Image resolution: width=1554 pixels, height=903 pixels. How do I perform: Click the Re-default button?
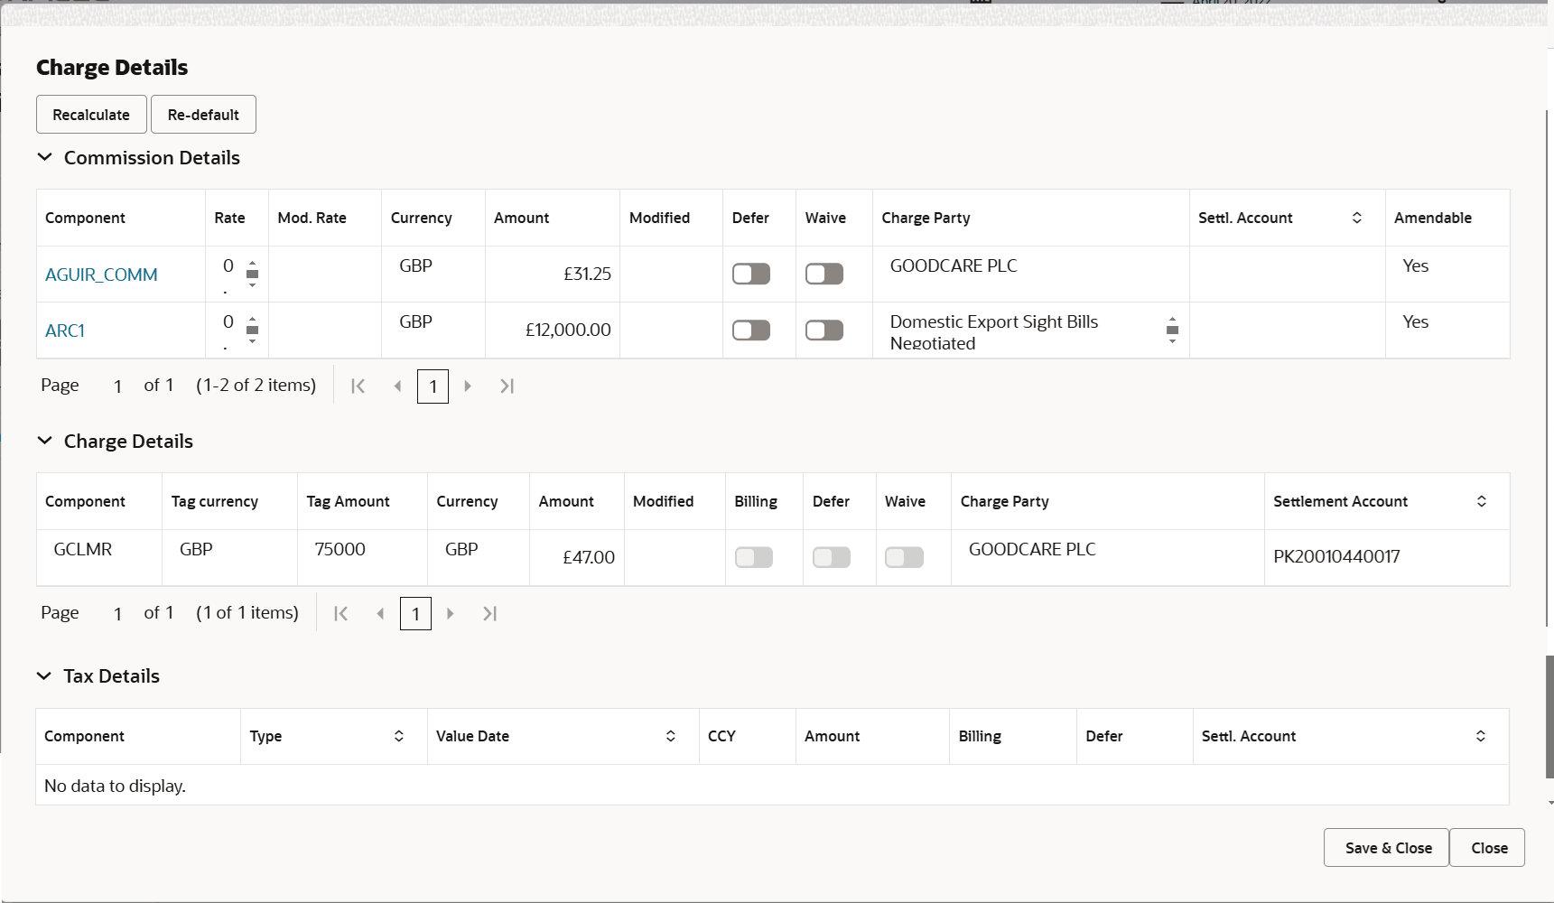pyautogui.click(x=203, y=114)
